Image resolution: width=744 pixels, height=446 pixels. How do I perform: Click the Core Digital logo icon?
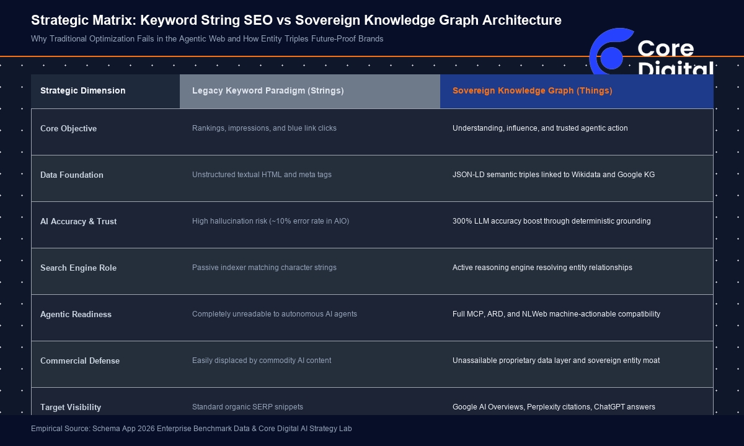[x=611, y=51]
